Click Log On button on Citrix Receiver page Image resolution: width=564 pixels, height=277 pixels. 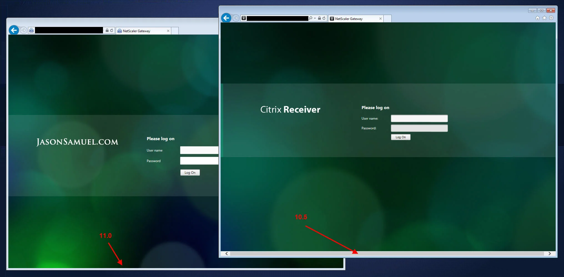401,137
